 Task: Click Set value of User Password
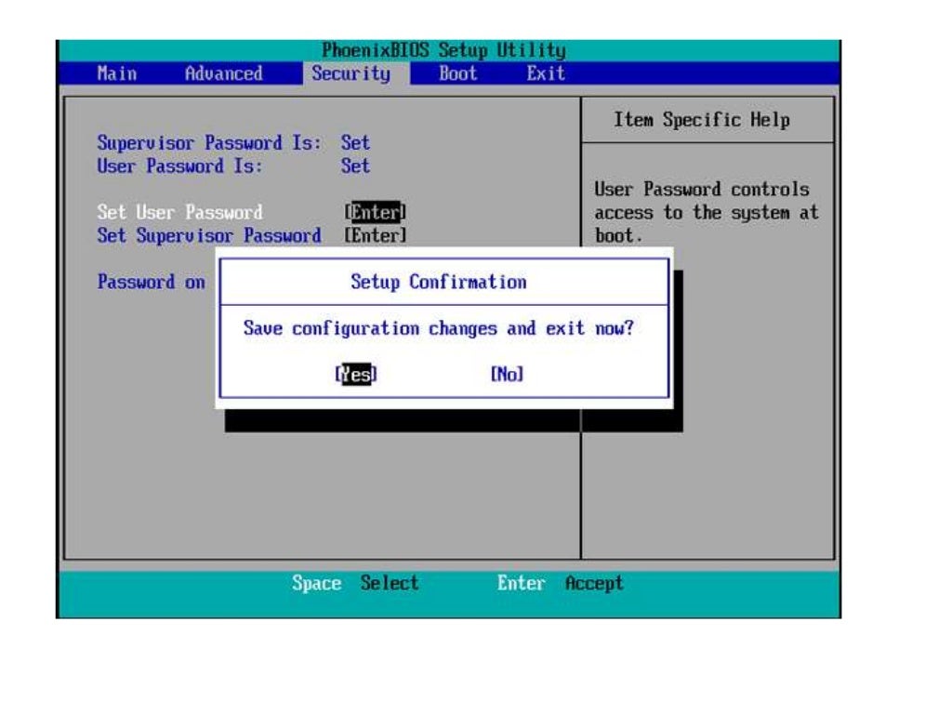point(355,165)
